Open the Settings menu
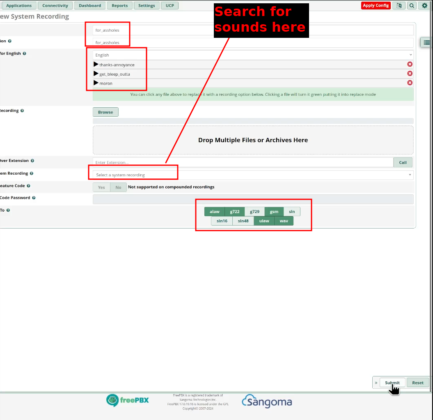 click(x=147, y=5)
